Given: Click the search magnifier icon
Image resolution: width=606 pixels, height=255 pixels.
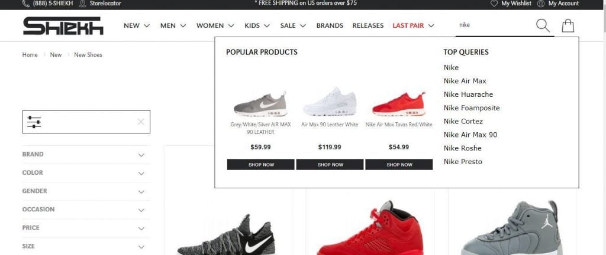Looking at the screenshot, I should coord(543,26).
